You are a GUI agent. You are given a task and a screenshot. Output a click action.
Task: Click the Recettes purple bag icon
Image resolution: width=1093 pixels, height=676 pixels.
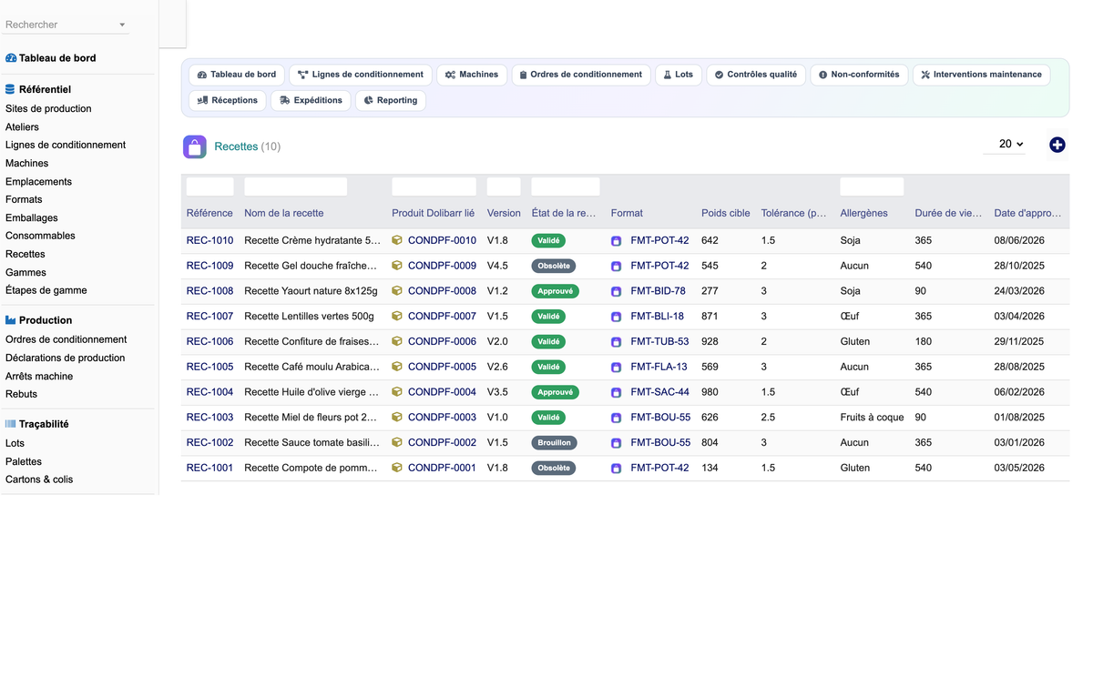pyautogui.click(x=194, y=146)
